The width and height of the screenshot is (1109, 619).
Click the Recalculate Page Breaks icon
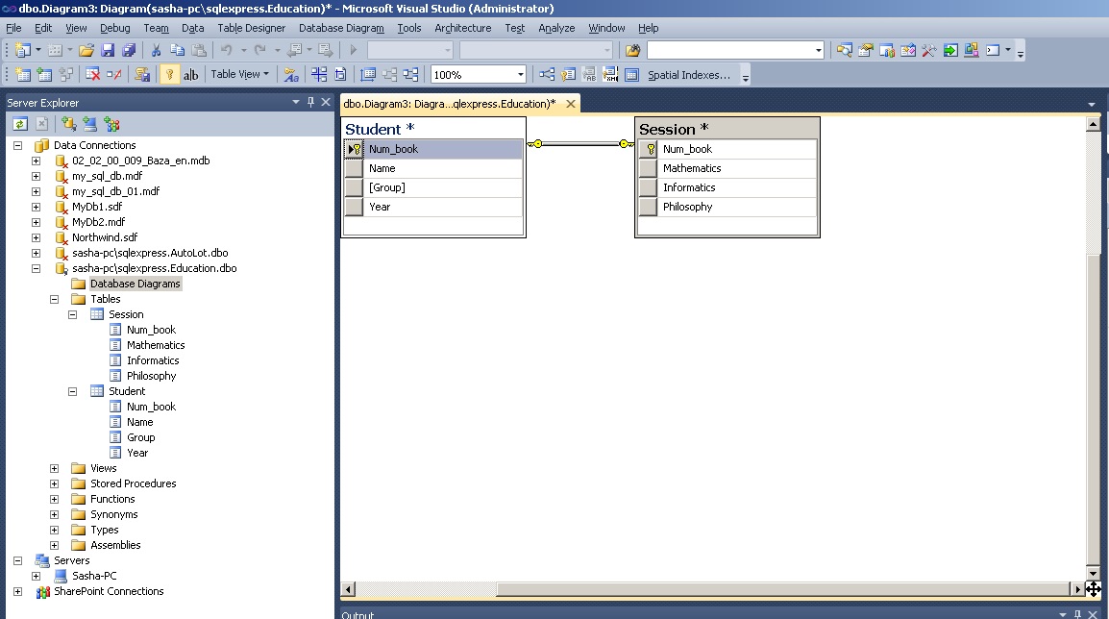340,74
